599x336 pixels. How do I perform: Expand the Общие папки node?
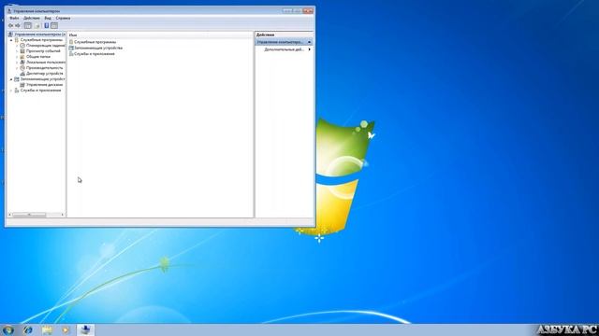point(17,56)
